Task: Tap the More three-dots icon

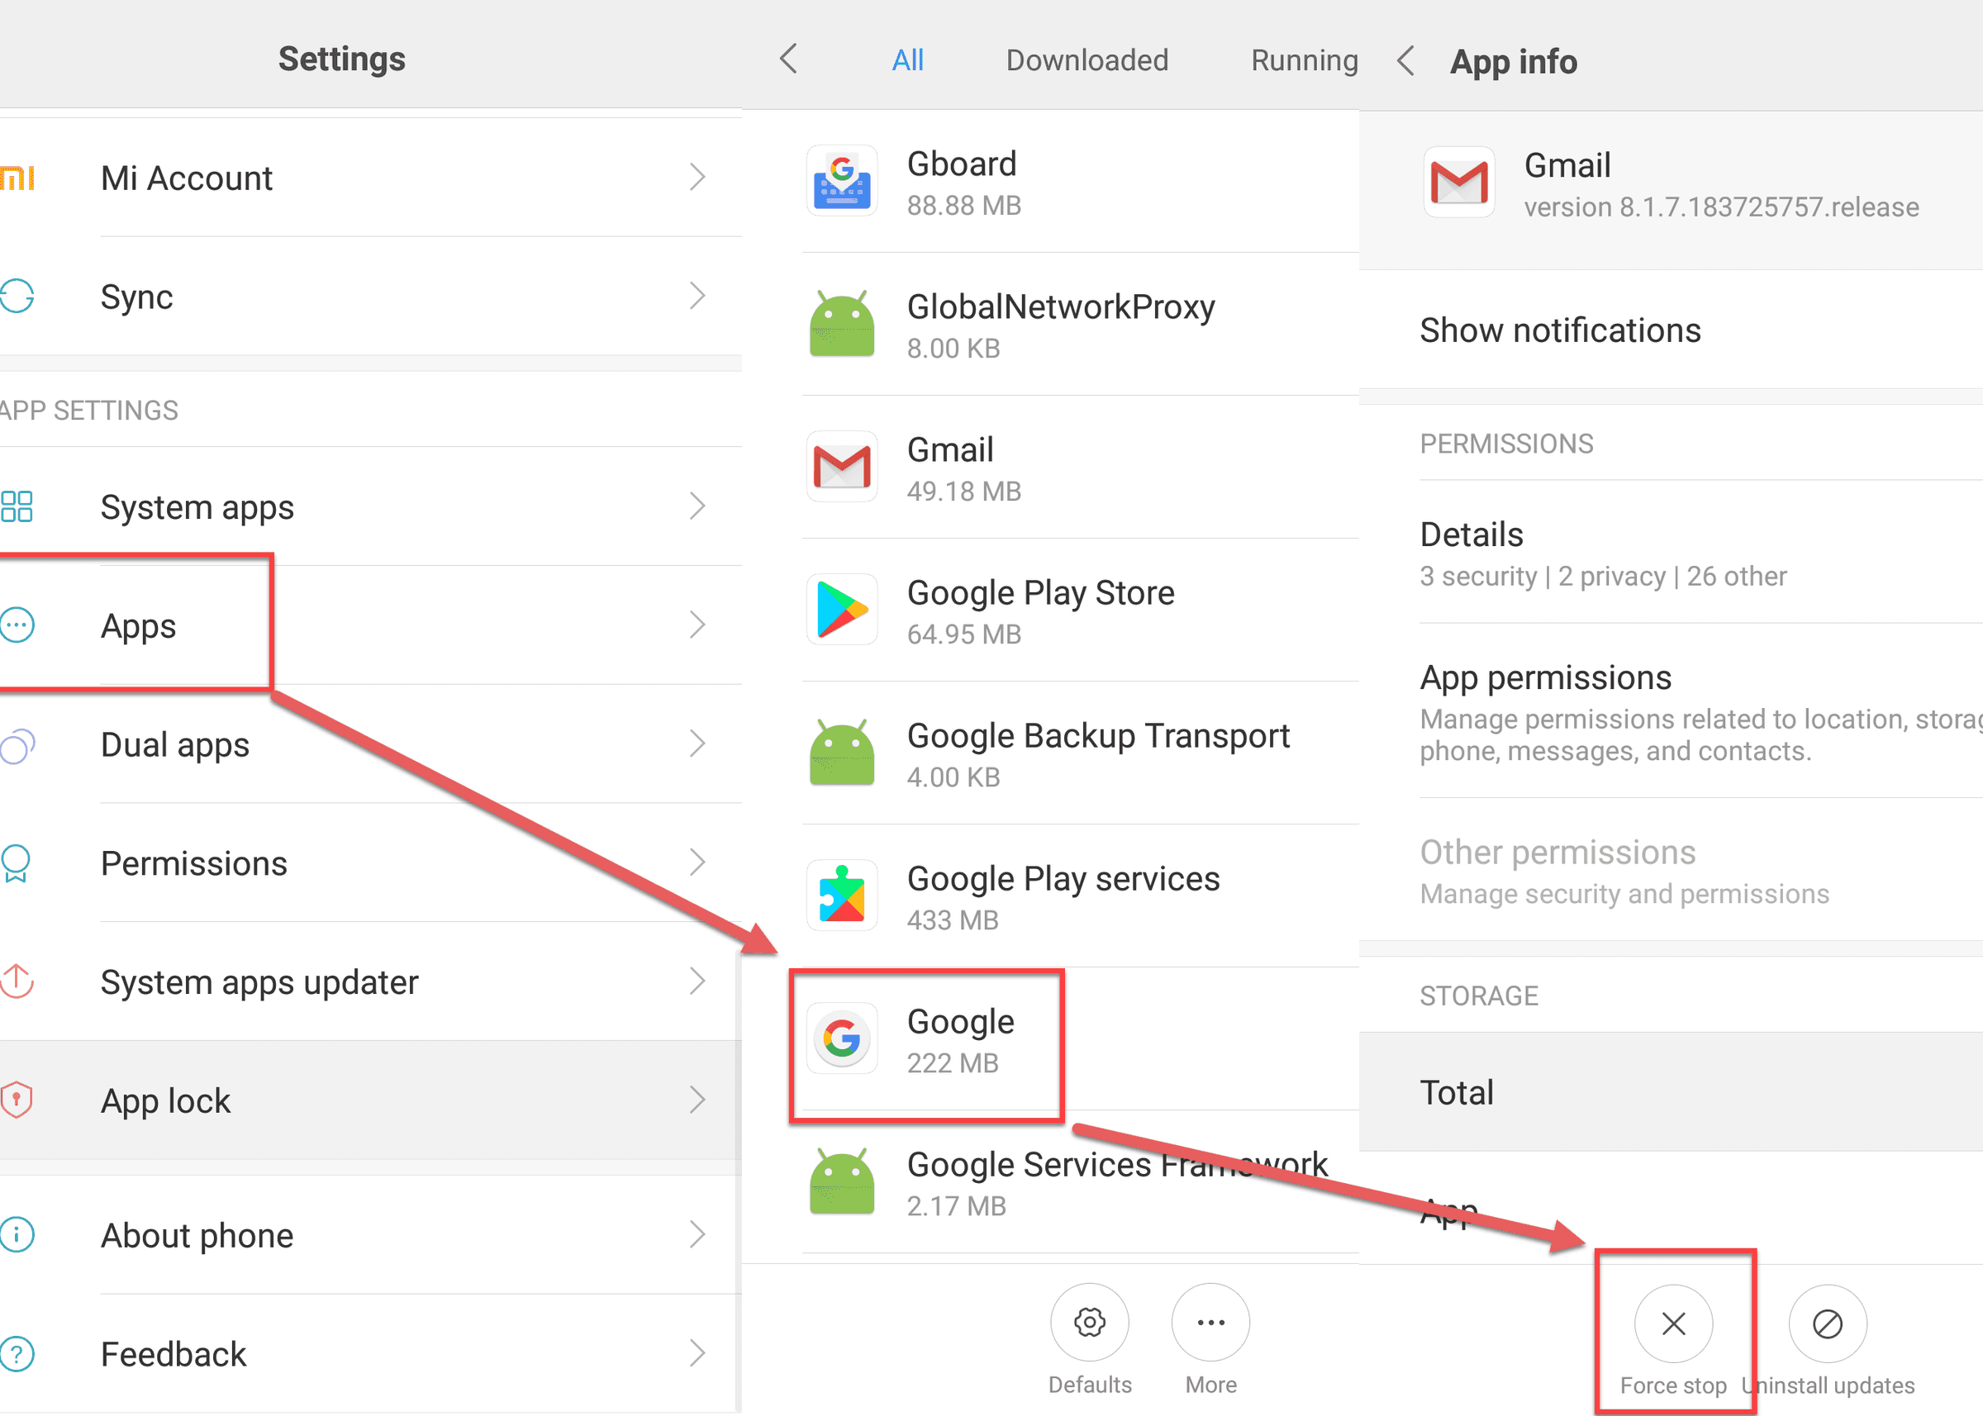Action: 1210,1322
